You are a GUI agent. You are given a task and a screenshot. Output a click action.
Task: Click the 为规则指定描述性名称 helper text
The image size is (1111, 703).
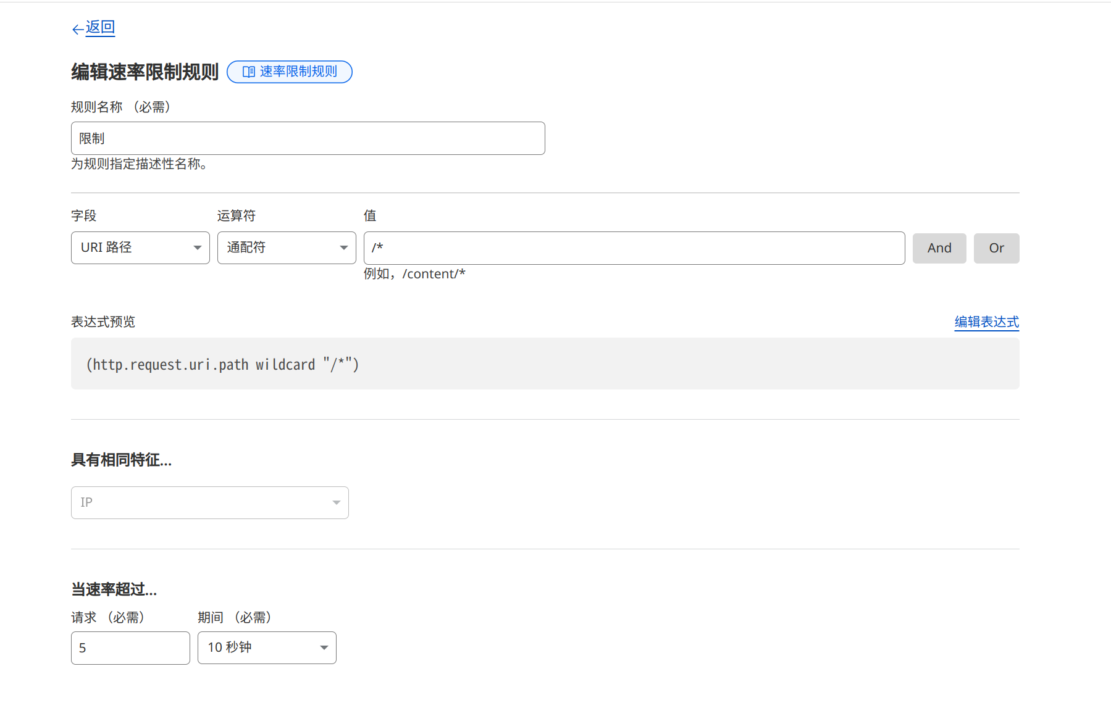click(x=139, y=164)
